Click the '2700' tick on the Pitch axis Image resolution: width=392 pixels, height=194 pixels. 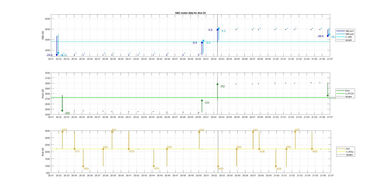coord(47,99)
